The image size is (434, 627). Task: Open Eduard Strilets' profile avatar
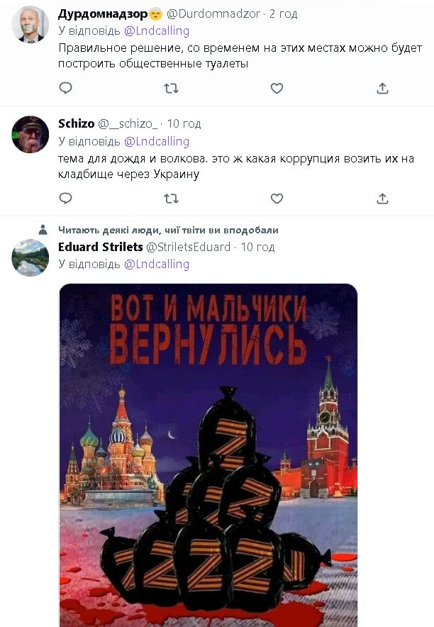coord(30,257)
